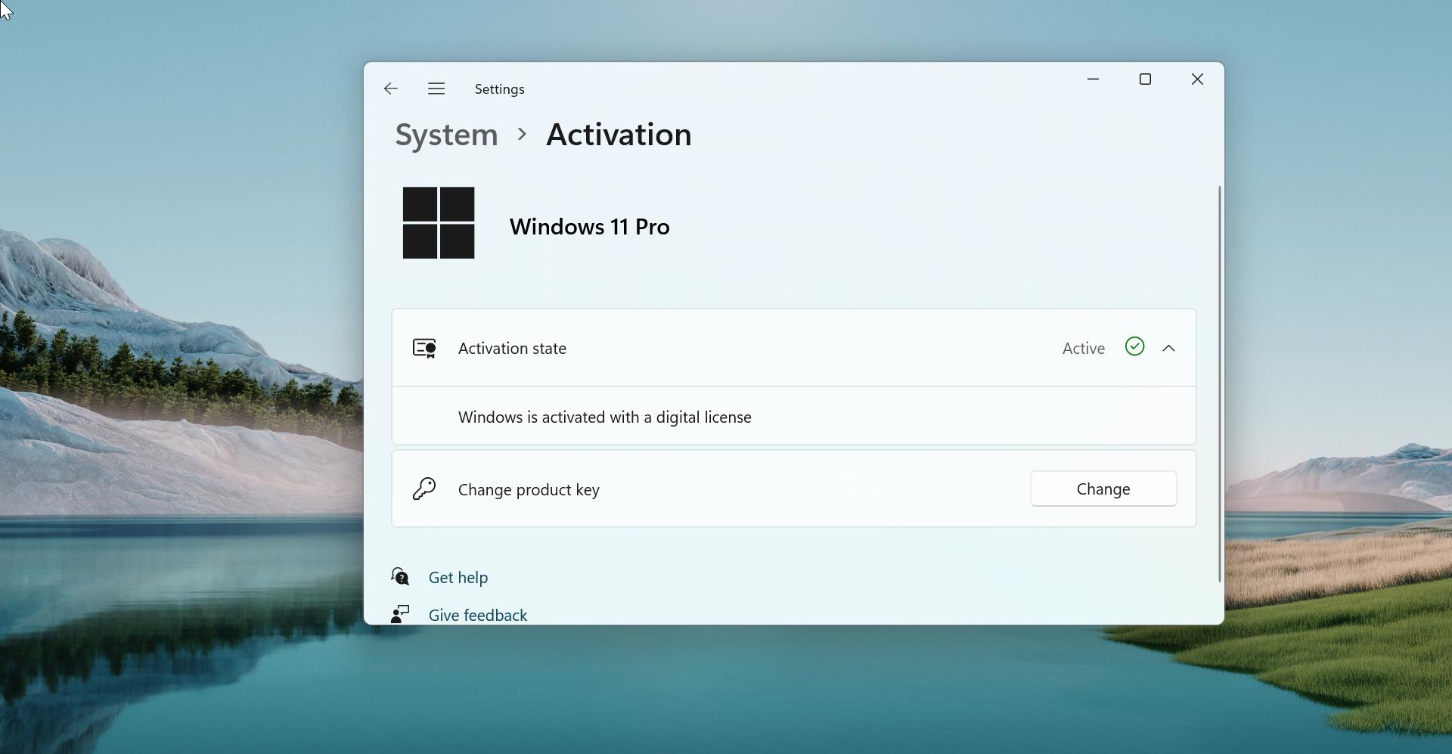Click the 'Change product key' label
1452x754 pixels.
point(529,490)
